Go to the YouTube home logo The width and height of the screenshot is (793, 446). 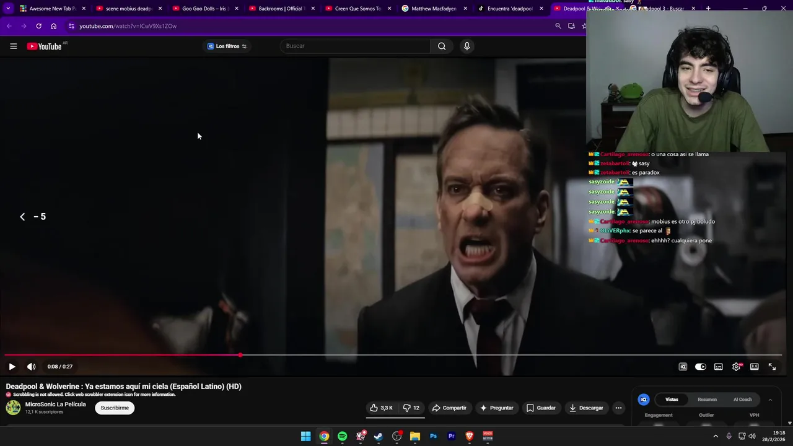coord(45,46)
